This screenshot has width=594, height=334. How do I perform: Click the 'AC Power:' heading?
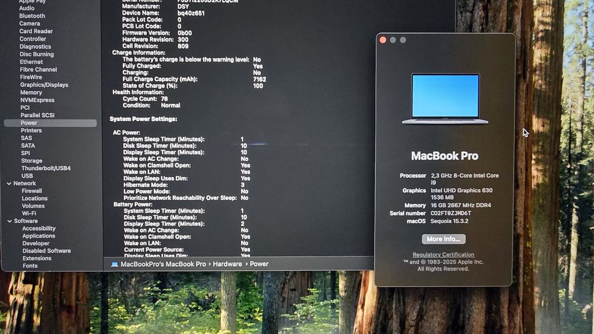point(127,133)
